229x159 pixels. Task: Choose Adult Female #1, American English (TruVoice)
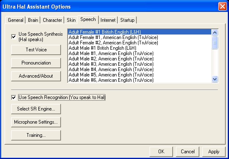click(140, 37)
